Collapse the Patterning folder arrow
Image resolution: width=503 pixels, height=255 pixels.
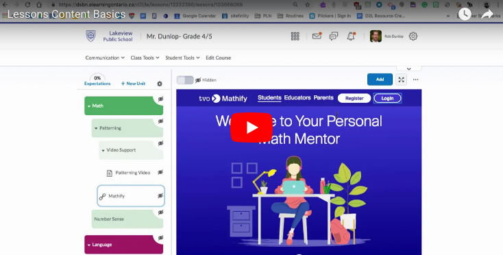pyautogui.click(x=96, y=128)
